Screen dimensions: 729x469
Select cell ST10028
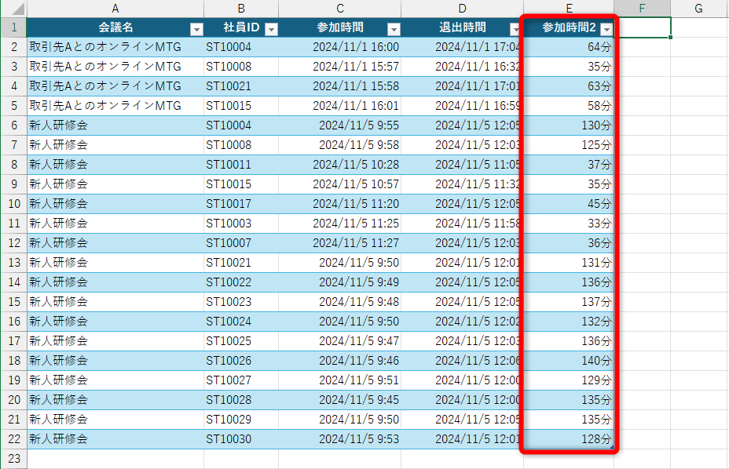tap(241, 400)
